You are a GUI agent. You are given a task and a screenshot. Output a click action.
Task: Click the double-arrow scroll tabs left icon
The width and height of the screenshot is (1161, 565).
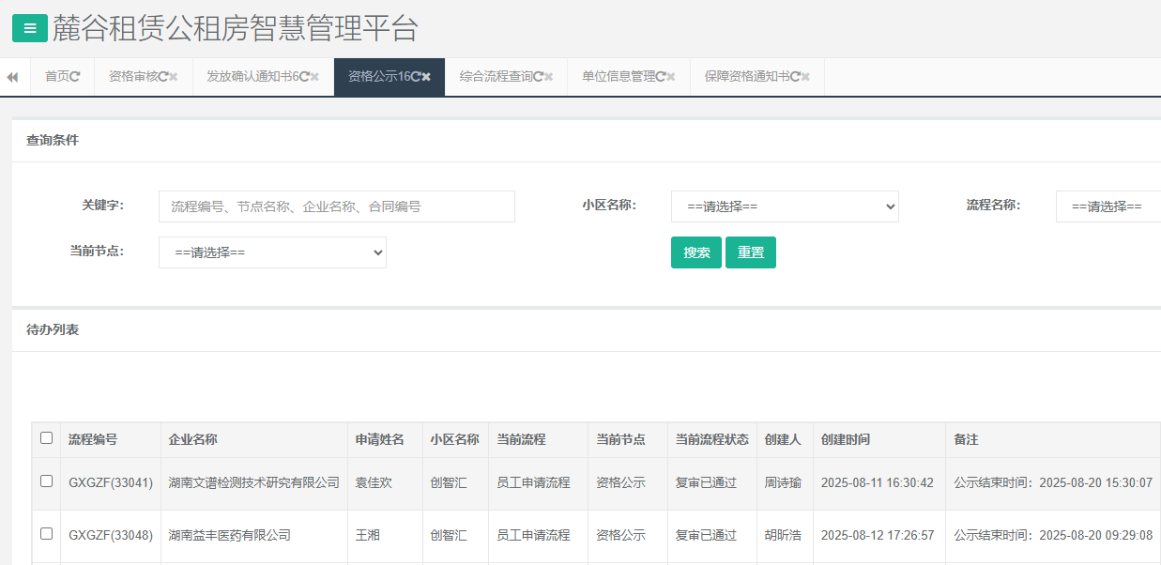pyautogui.click(x=13, y=77)
